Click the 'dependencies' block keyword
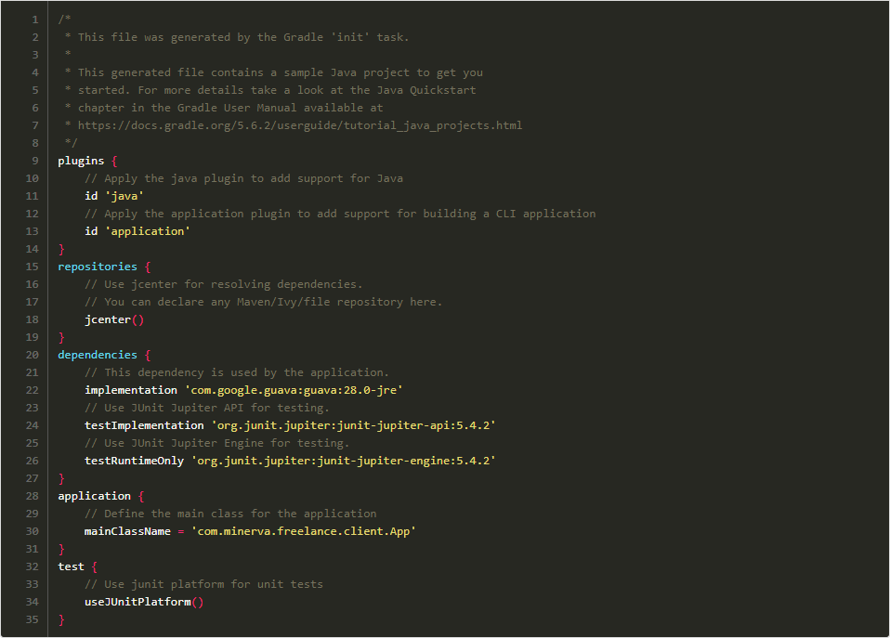The height and width of the screenshot is (638, 890). click(x=98, y=355)
